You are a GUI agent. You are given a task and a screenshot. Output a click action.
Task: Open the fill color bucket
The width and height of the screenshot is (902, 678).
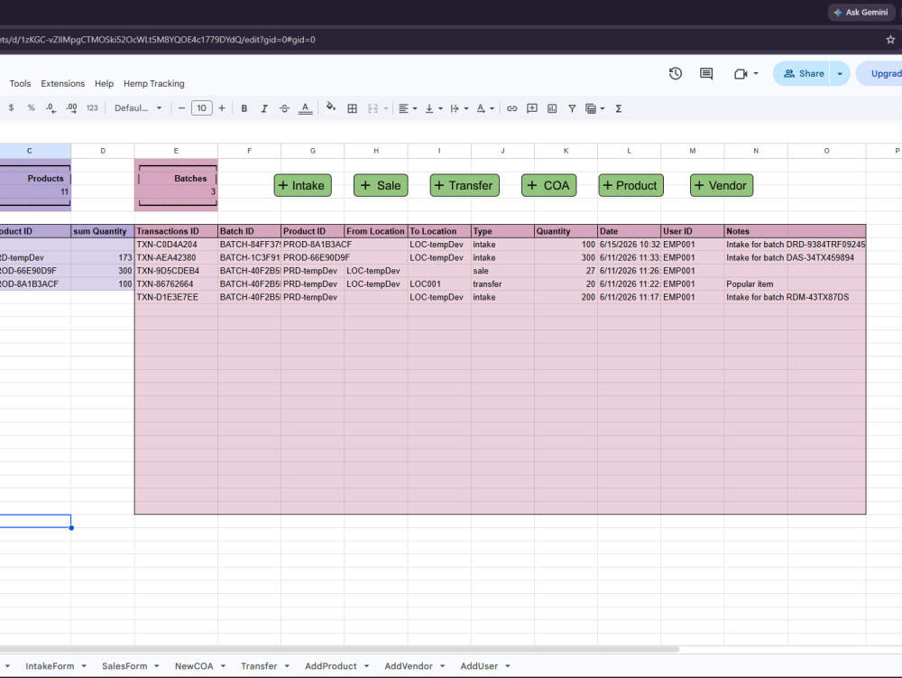coord(331,108)
